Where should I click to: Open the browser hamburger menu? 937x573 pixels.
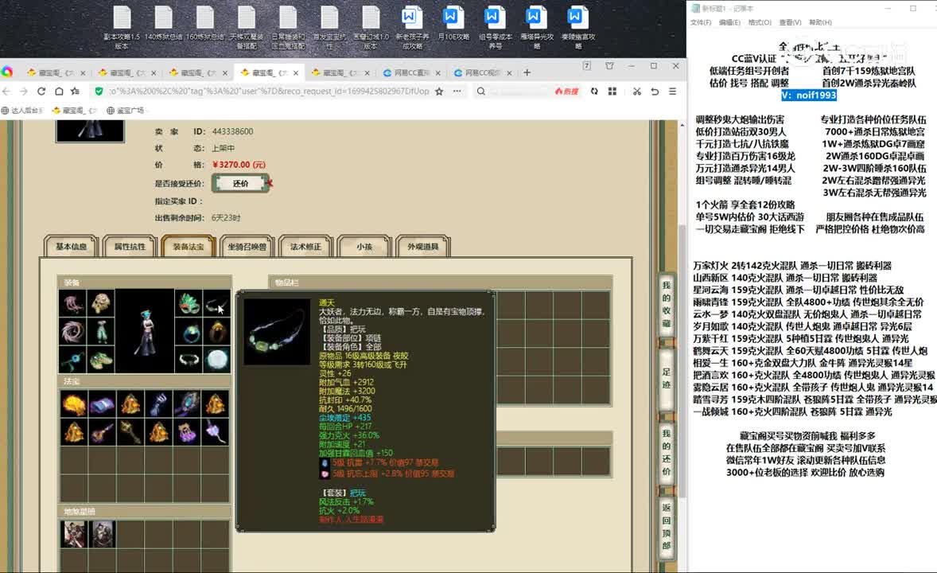(672, 91)
